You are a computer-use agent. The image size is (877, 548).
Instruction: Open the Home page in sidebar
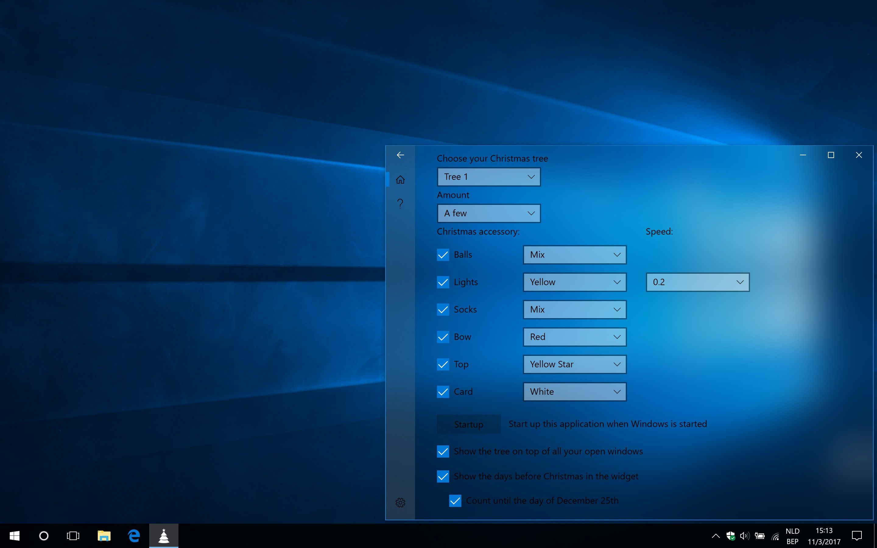pyautogui.click(x=400, y=179)
